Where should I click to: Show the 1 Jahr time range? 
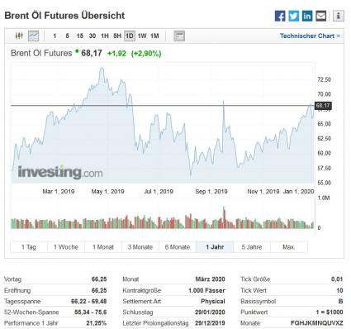(x=215, y=247)
